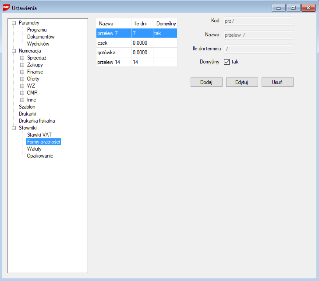Expand the Finanse tree node
The image size is (319, 281).
[x=22, y=72]
